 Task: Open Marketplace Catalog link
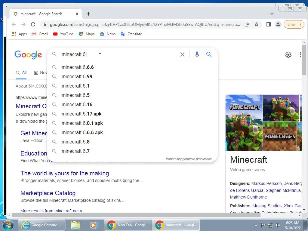tap(48, 193)
